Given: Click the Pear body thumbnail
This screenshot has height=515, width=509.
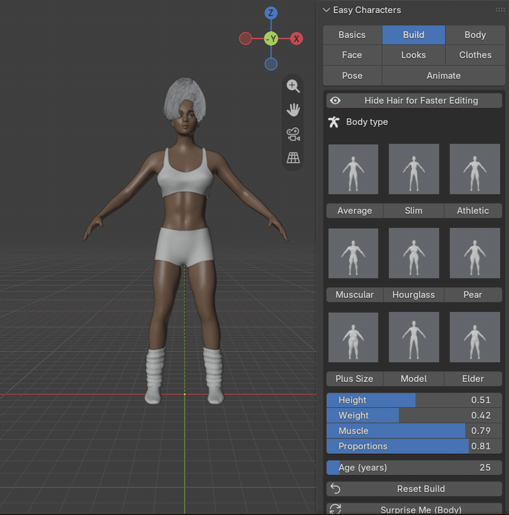Looking at the screenshot, I should [x=474, y=253].
